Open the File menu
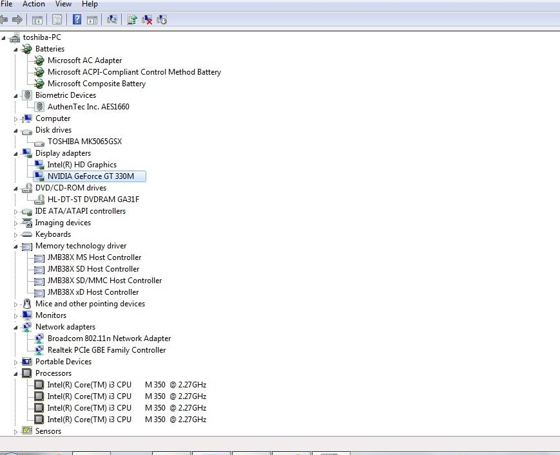This screenshot has height=455, width=560. coord(6,4)
